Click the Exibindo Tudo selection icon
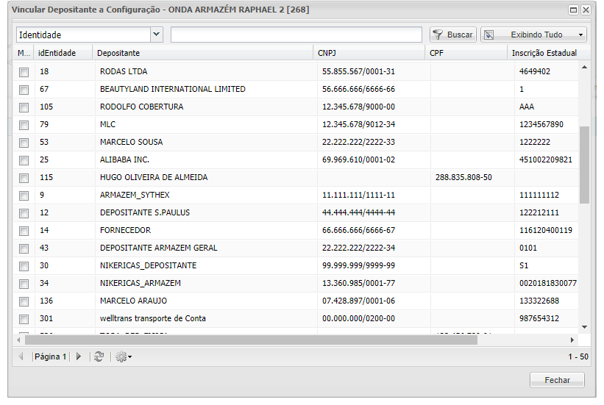The image size is (604, 405). click(489, 35)
